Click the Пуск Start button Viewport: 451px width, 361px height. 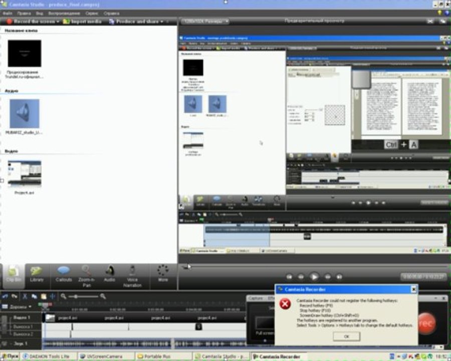pos(10,356)
